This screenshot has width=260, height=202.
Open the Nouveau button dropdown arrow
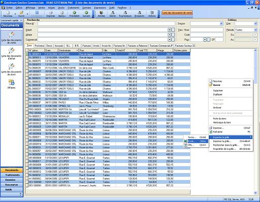[x=15, y=14]
